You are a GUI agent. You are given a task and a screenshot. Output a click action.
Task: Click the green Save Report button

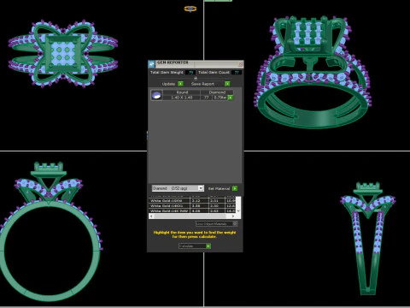pyautogui.click(x=227, y=84)
